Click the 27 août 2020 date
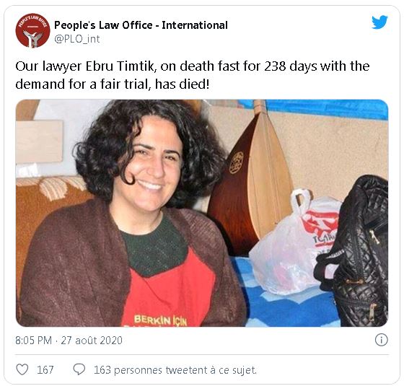 click(92, 341)
